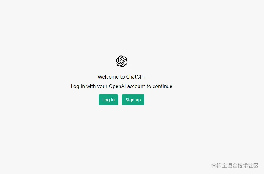This screenshot has width=264, height=174.
Task: Click the words Log in in the subtitle
Action: [x=78, y=86]
